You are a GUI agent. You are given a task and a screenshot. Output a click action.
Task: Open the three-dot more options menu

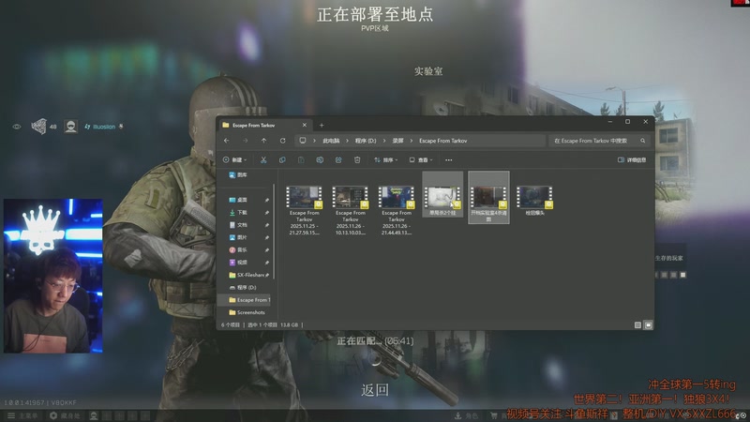pyautogui.click(x=449, y=159)
